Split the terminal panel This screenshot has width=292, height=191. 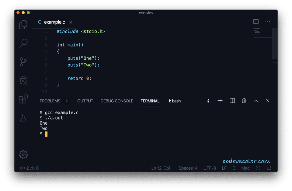click(x=232, y=101)
